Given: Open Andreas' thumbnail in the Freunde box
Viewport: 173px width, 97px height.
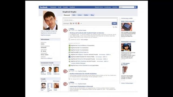Looking at the screenshot, I should click(43, 86).
